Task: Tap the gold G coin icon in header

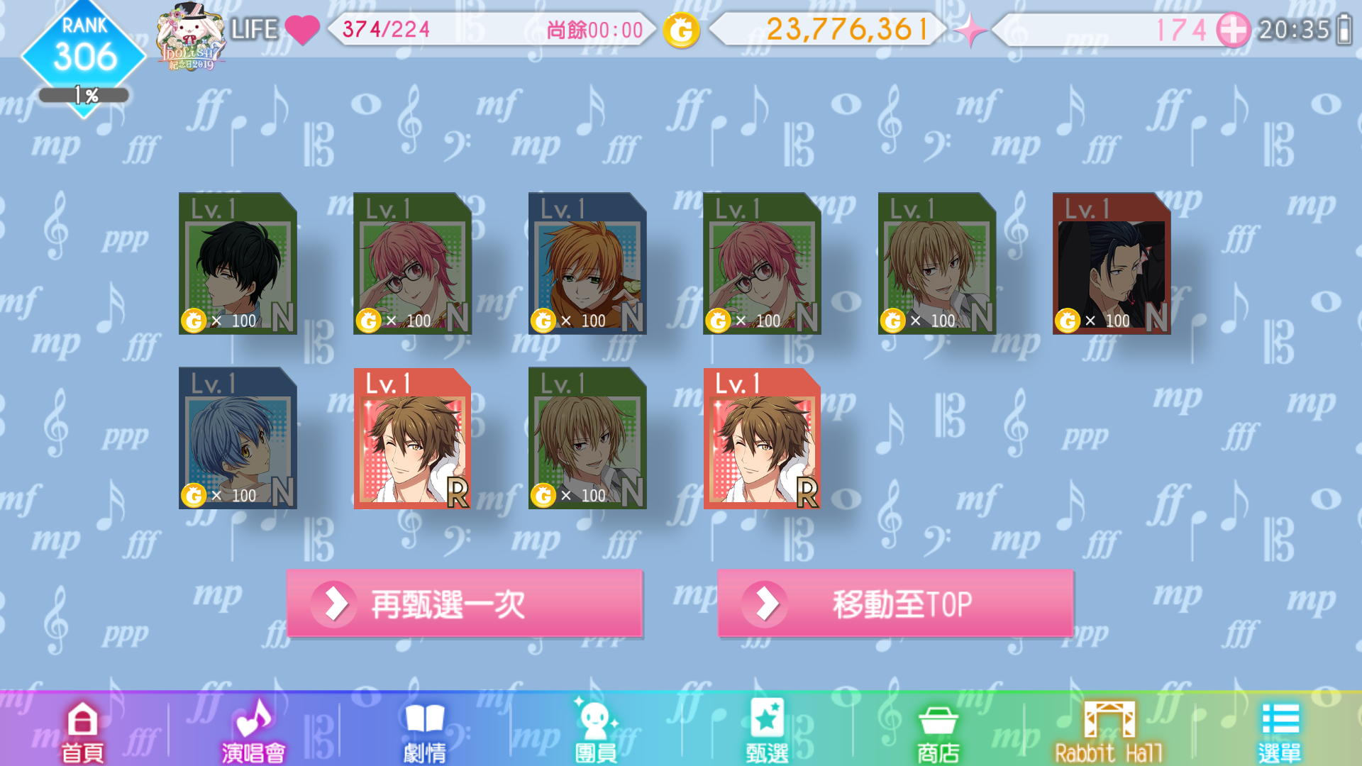Action: (681, 30)
